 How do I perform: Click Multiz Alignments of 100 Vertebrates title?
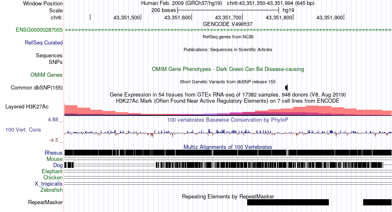coord(228,147)
